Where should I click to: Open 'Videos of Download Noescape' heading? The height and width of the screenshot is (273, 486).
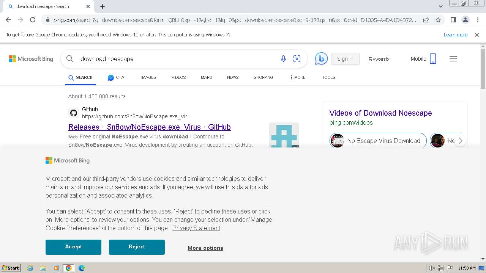[x=380, y=113]
